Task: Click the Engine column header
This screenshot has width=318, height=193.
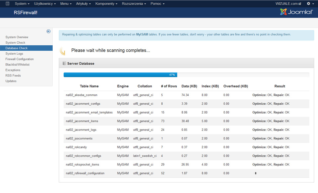Action: [x=123, y=86]
